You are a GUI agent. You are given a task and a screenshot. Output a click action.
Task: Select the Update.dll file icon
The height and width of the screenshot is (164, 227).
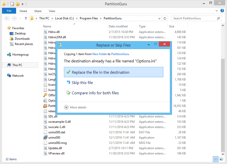click(45, 148)
